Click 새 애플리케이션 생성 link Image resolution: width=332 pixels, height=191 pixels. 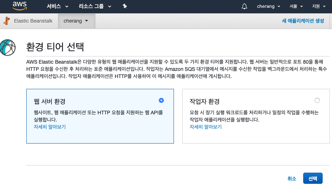coord(303,21)
